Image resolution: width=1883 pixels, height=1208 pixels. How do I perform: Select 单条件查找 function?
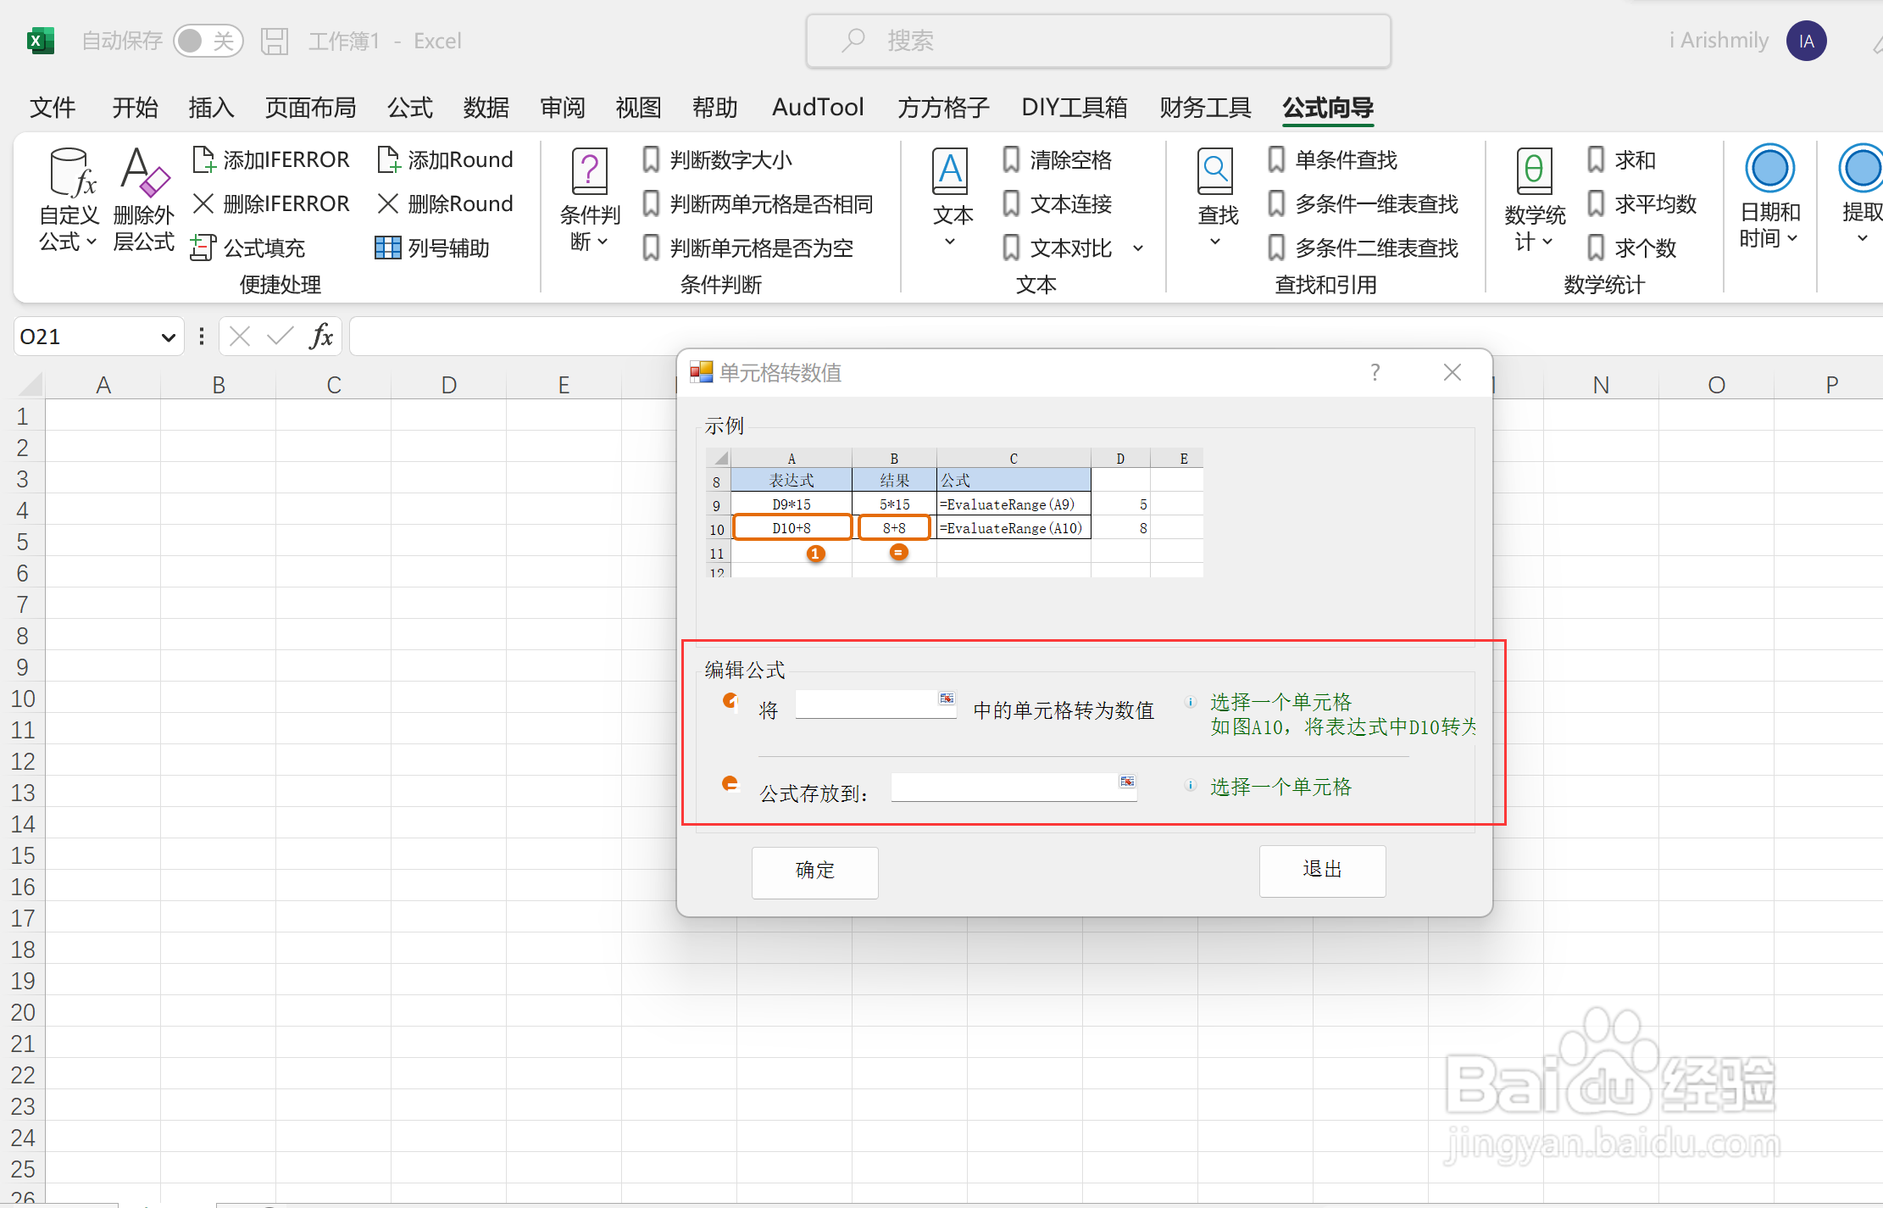pos(1332,159)
